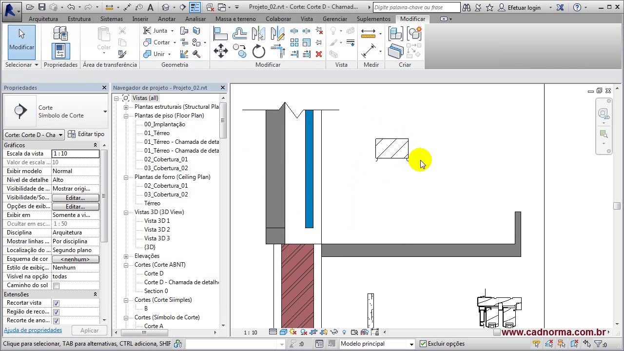Toggle Recortar vista checkbox
The height and width of the screenshot is (351, 624).
pos(56,303)
